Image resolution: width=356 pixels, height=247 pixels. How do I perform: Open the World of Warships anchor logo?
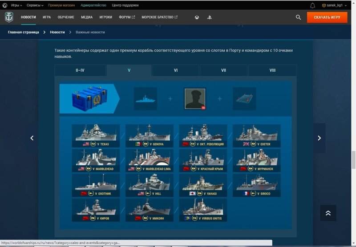pyautogui.click(x=9, y=17)
